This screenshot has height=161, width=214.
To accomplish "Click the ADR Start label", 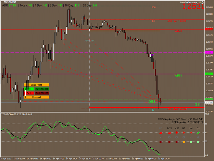I will (x=89, y=41).
